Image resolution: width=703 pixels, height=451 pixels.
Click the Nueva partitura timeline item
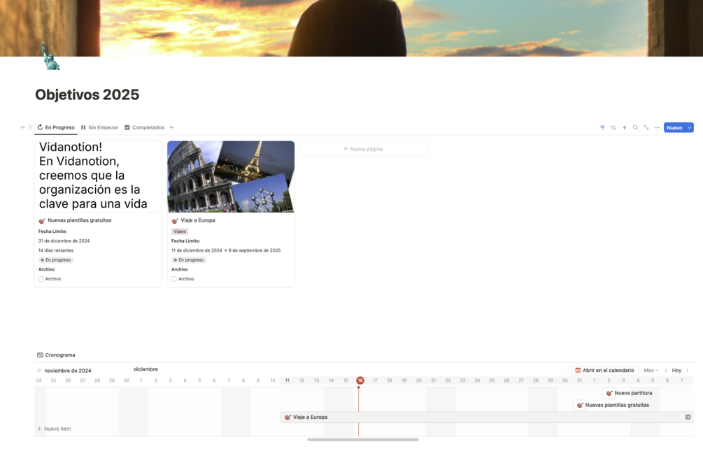click(629, 393)
